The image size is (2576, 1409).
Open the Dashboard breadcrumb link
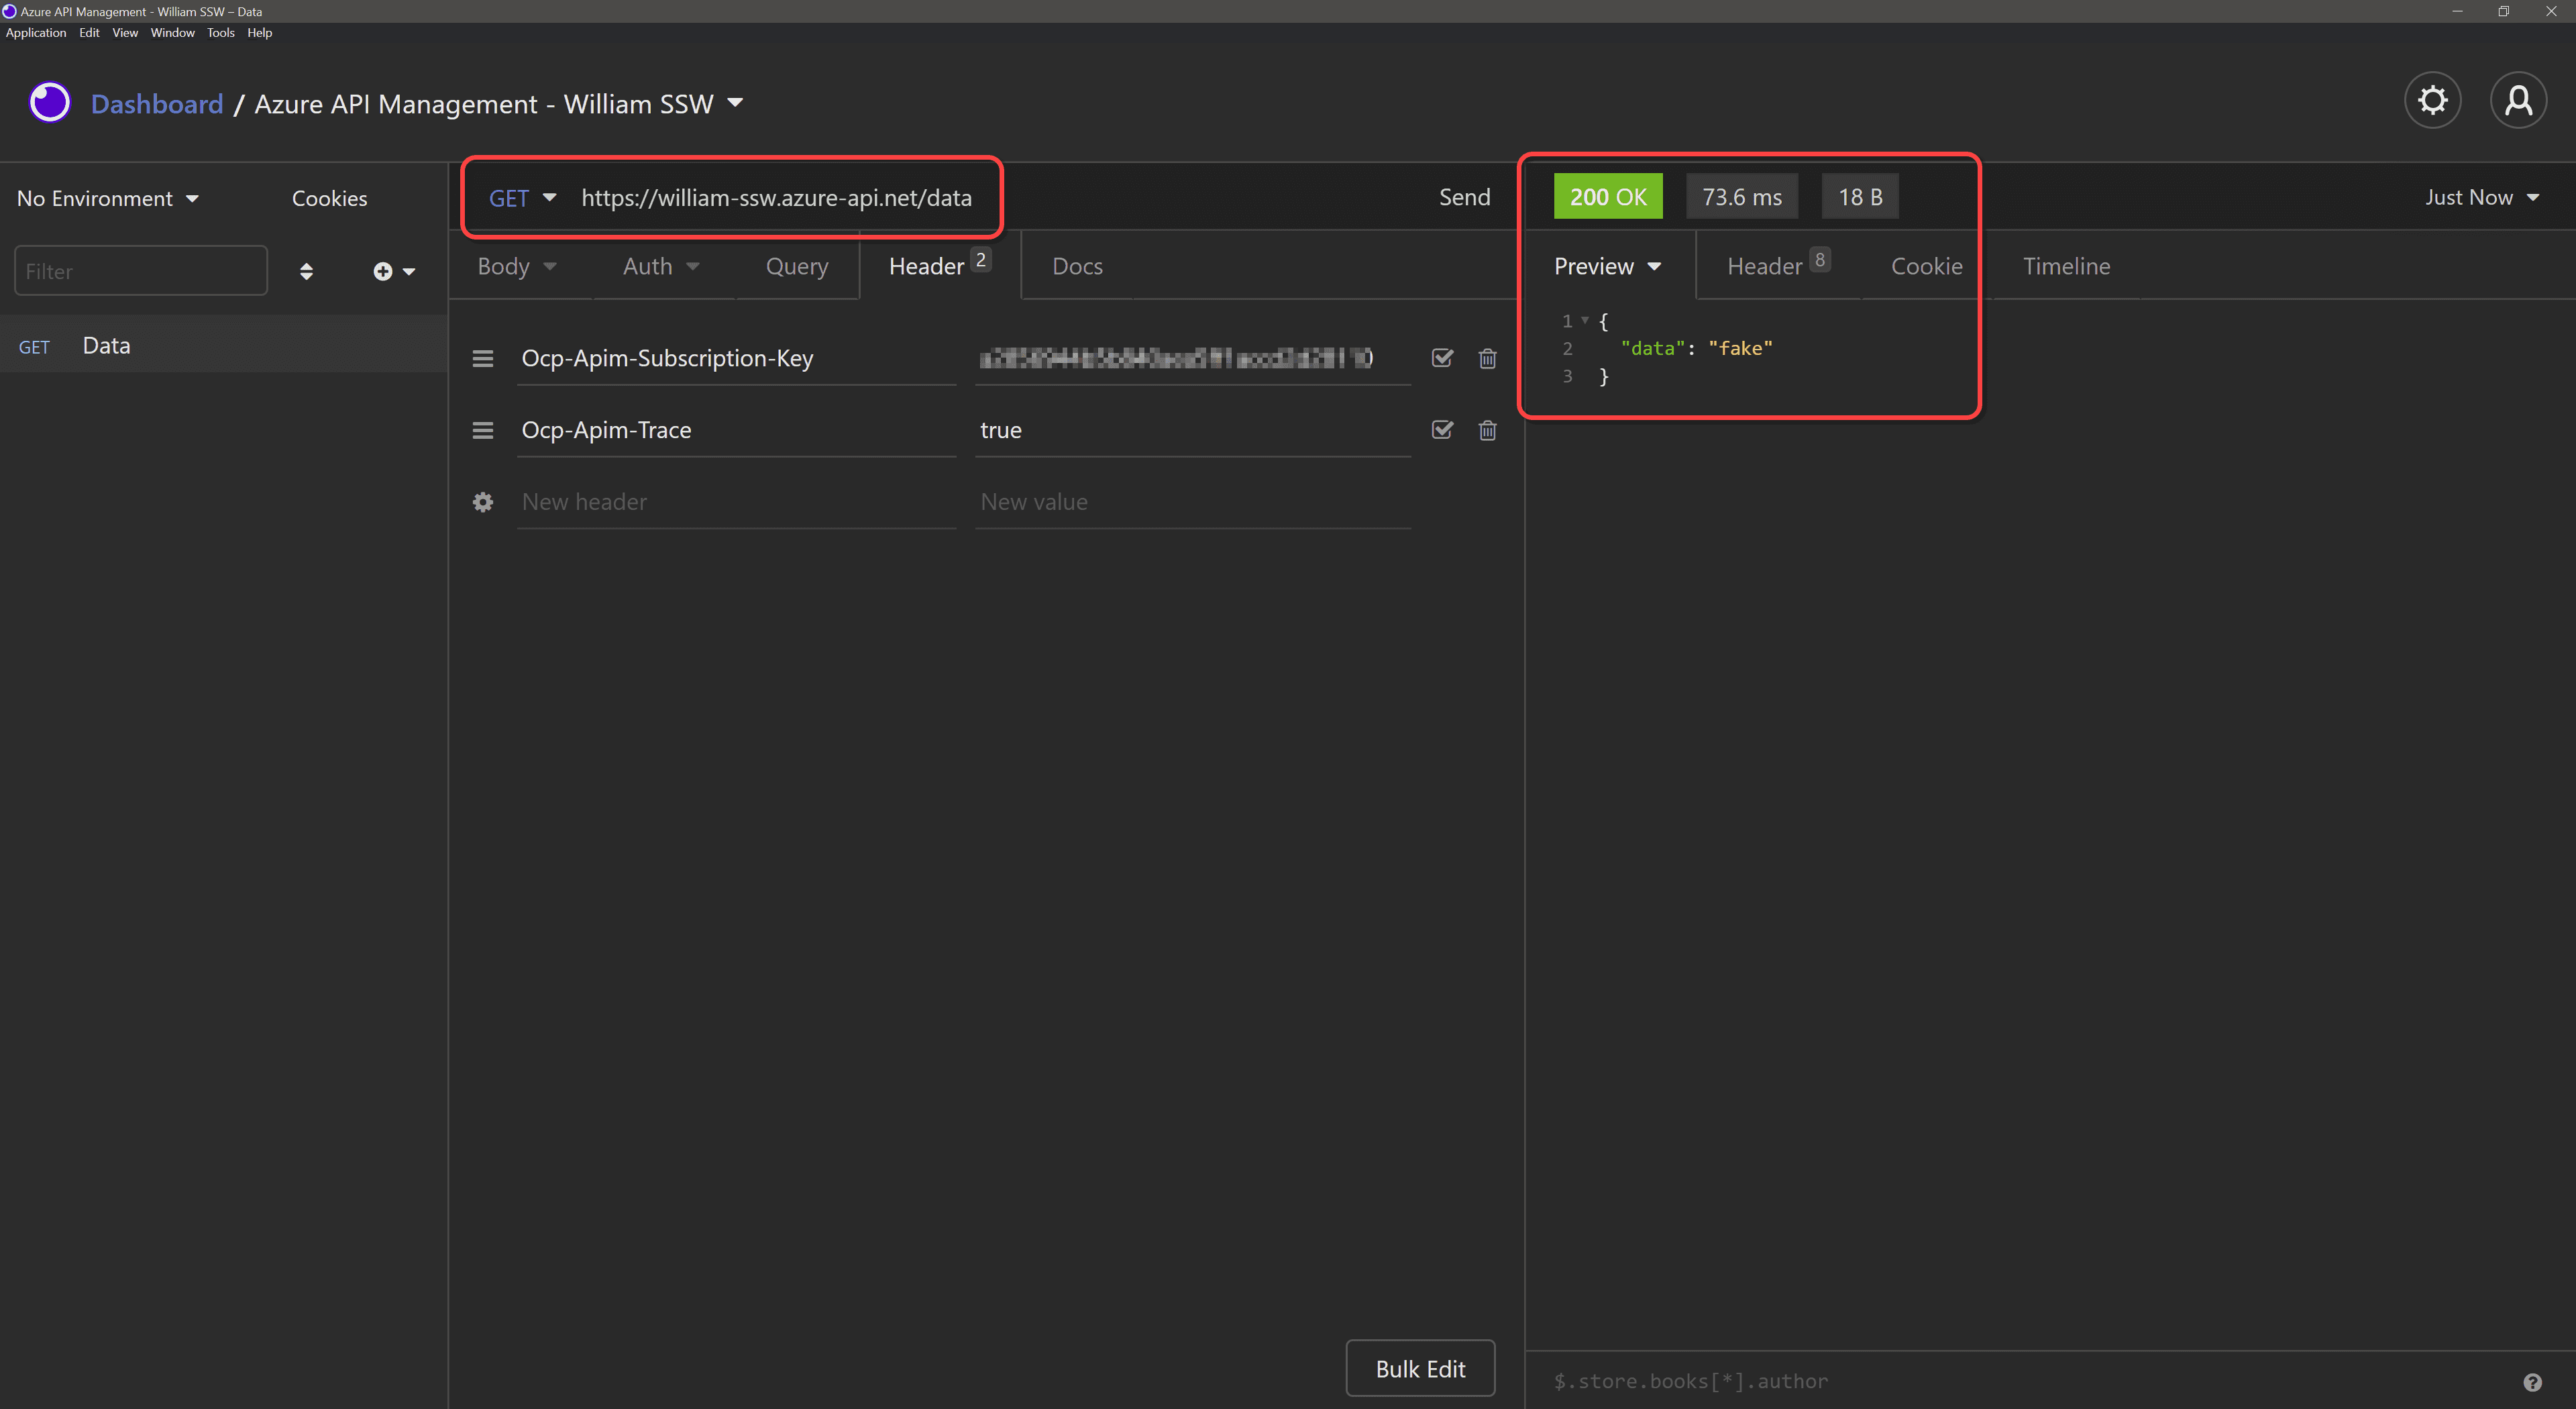(157, 104)
